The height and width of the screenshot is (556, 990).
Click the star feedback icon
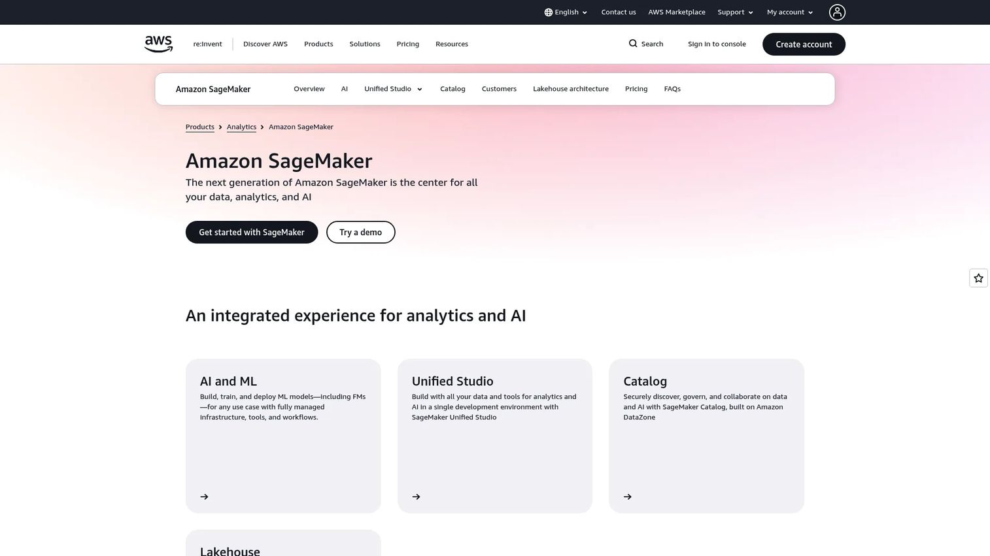point(978,278)
